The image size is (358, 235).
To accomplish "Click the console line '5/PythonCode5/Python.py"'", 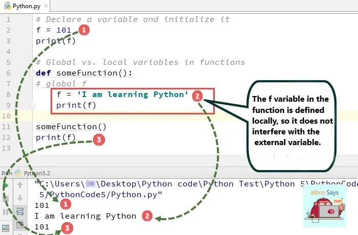I will (x=101, y=195).
